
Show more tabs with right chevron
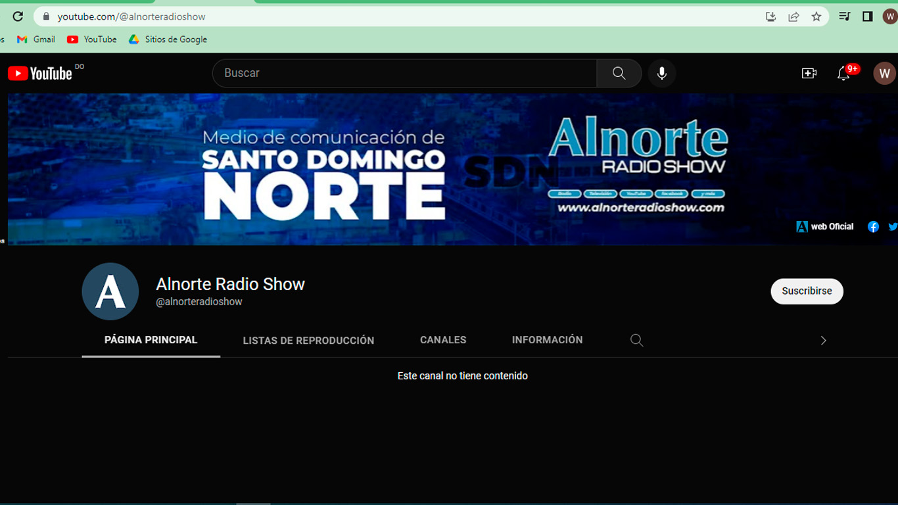823,340
